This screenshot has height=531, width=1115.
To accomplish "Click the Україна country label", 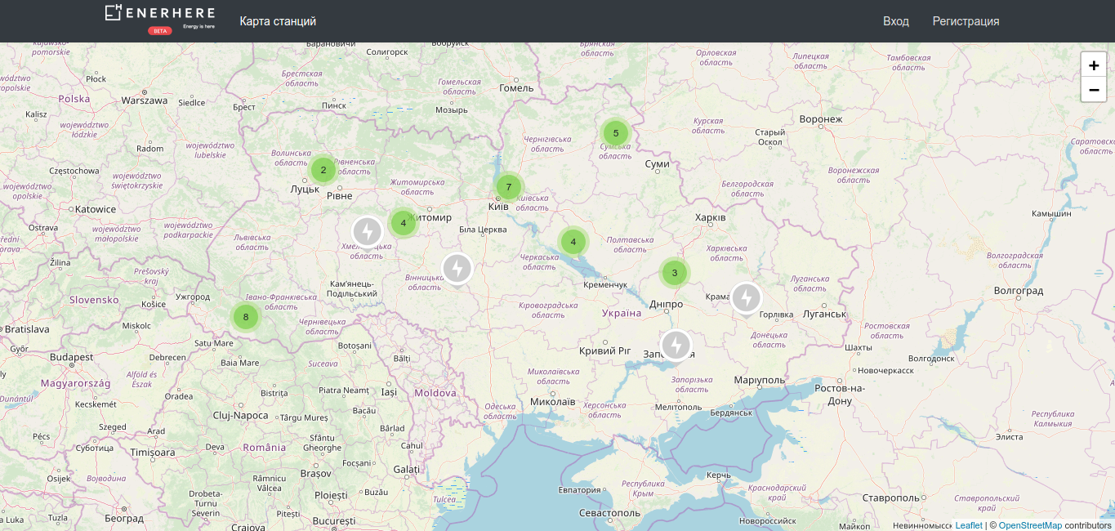I will coord(622,313).
